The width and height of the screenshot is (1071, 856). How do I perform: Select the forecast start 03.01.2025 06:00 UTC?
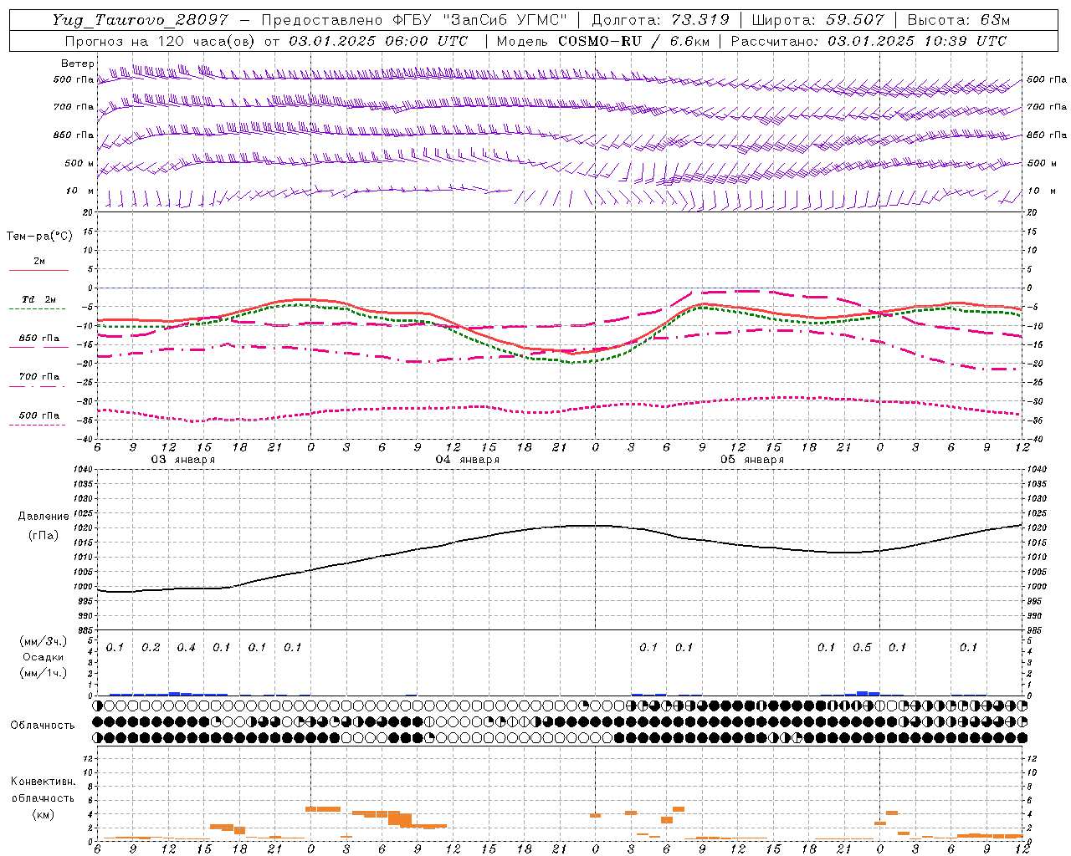pyautogui.click(x=378, y=41)
